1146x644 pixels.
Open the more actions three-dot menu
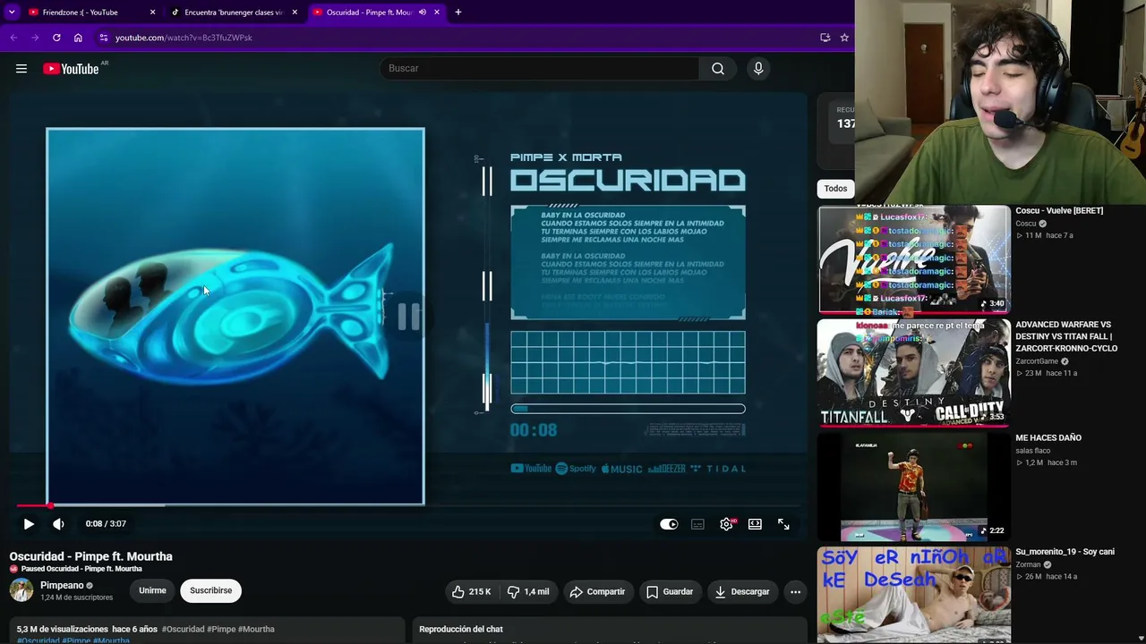pos(795,591)
